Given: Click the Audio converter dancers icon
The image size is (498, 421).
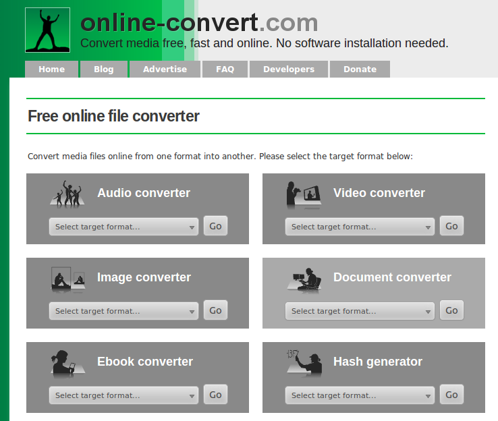Looking at the screenshot, I should (x=67, y=194).
